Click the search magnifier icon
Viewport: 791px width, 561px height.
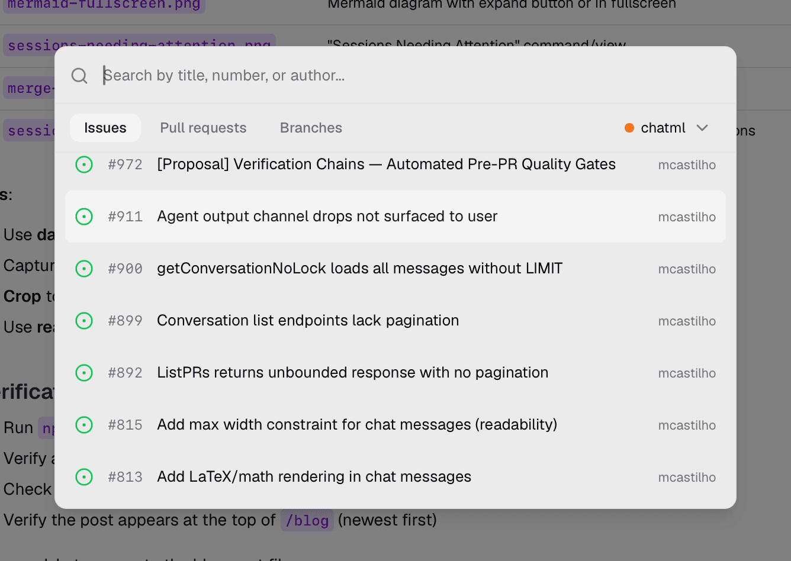(x=79, y=75)
